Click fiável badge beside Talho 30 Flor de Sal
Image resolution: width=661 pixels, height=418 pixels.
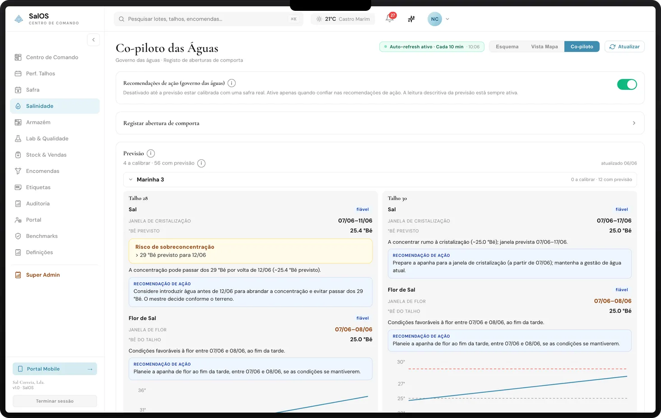622,290
